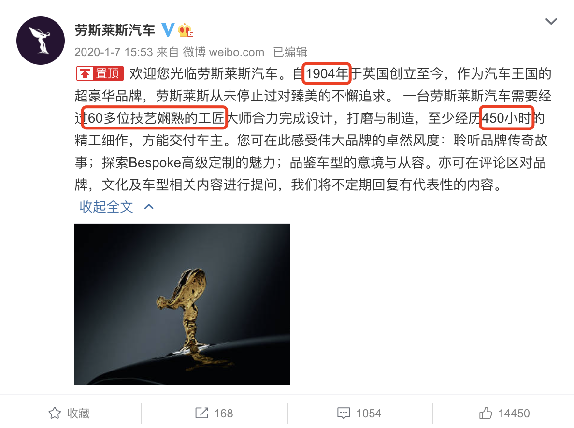Click the 已编辑 edited history label
Image resolution: width=574 pixels, height=428 pixels.
coord(290,52)
